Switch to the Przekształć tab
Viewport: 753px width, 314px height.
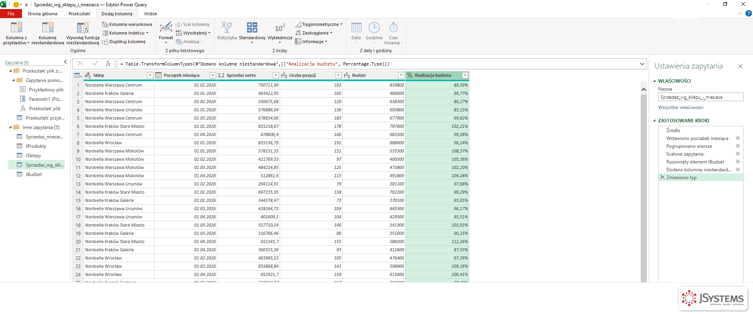pyautogui.click(x=79, y=14)
